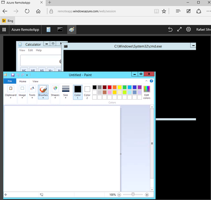Viewport: 211px width, 200px height.
Task: Click Calculator MS memory button
Action: 42,70
